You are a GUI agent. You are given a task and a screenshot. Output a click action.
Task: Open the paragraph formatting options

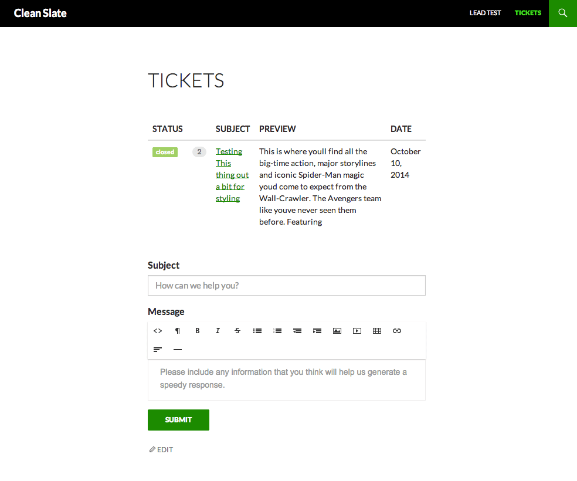(x=178, y=331)
